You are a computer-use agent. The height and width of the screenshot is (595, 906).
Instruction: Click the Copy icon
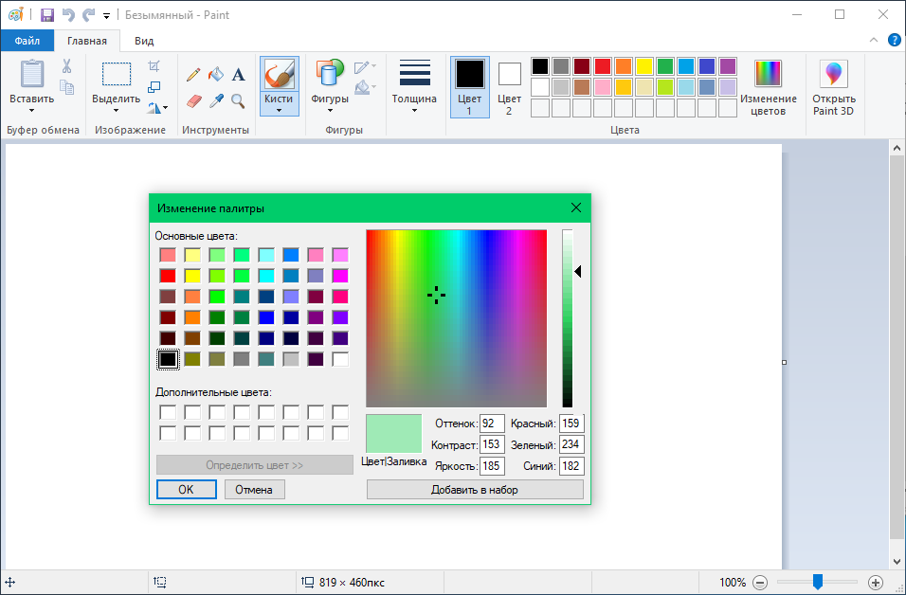(x=67, y=87)
